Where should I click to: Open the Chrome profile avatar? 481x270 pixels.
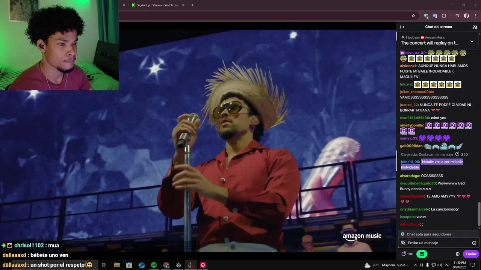pos(466,16)
